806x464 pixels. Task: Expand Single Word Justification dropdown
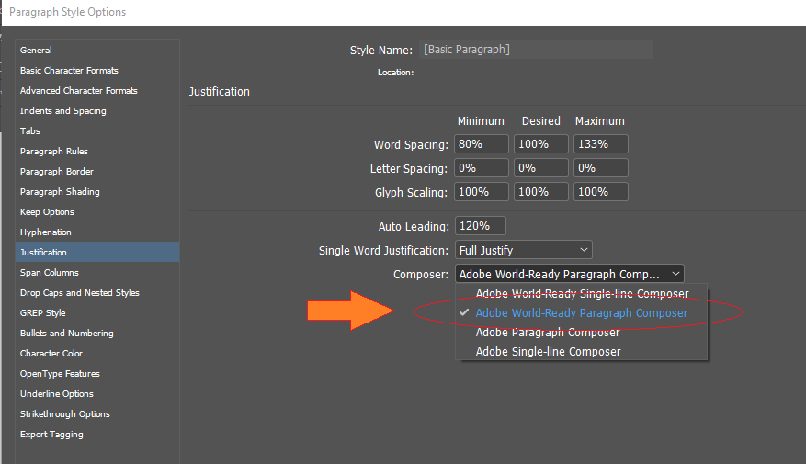tap(524, 250)
